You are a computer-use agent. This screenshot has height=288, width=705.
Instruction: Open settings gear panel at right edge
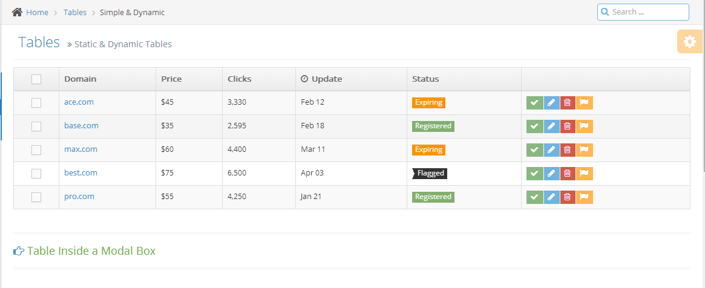[x=690, y=42]
